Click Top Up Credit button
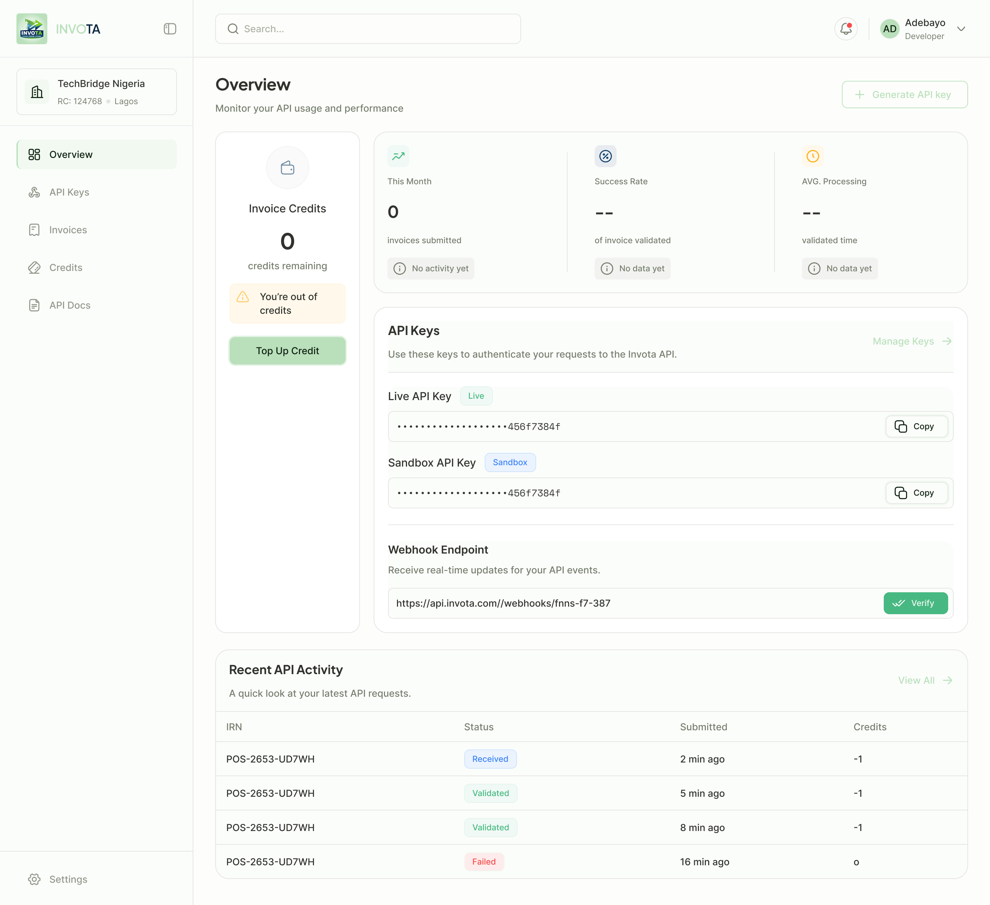 point(287,351)
